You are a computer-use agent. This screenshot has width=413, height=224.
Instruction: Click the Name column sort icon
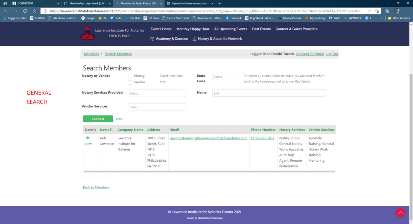[x=111, y=130]
